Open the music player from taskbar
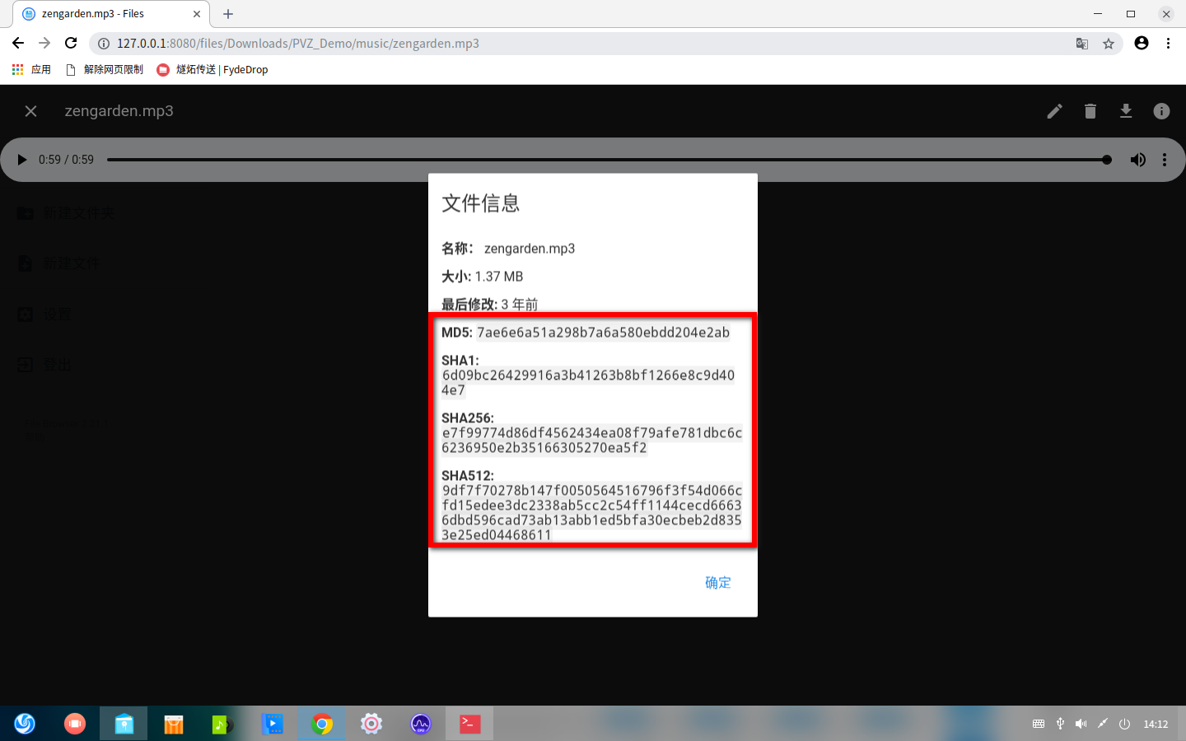1186x741 pixels. point(222,724)
